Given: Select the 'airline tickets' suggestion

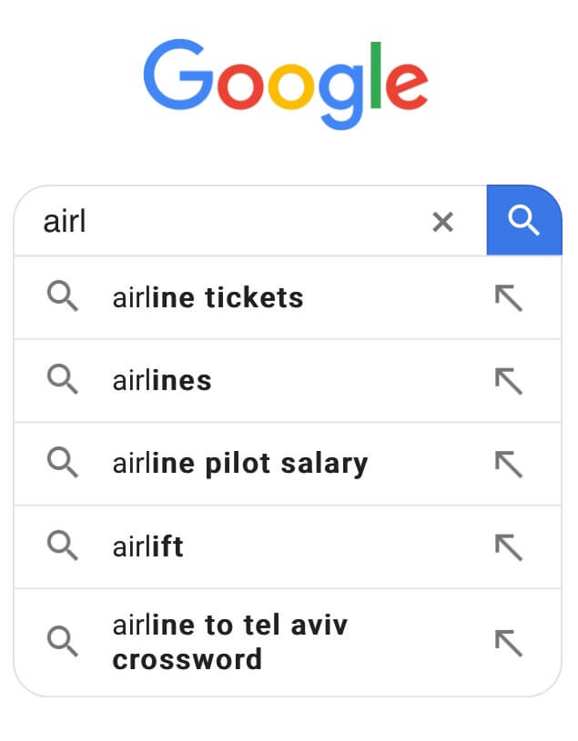Looking at the screenshot, I should point(208,297).
